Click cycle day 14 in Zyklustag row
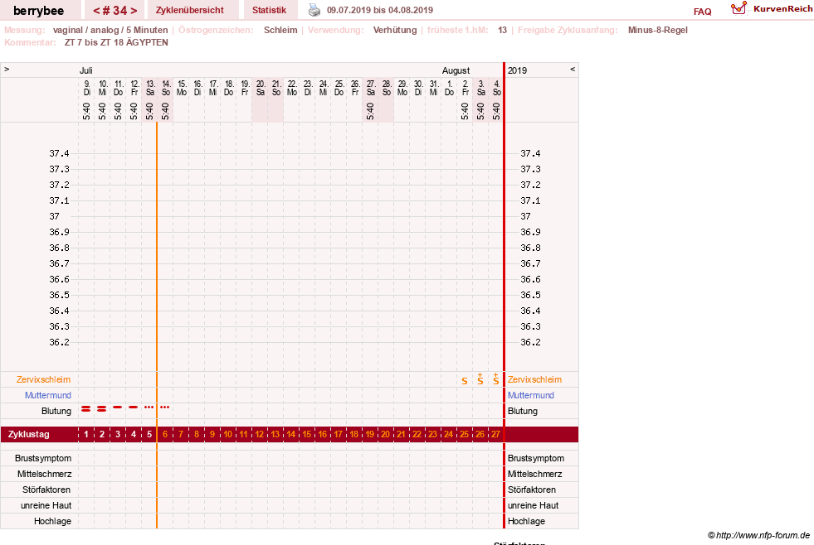The image size is (814, 545). pyautogui.click(x=291, y=434)
